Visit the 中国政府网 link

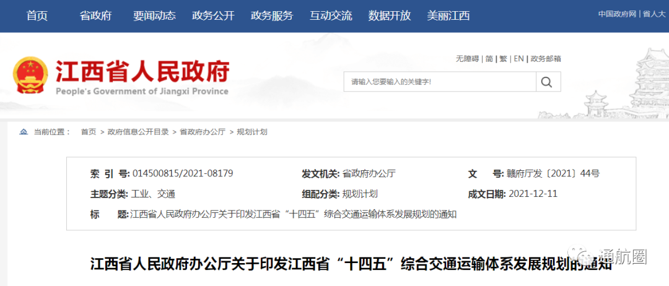pos(618,14)
